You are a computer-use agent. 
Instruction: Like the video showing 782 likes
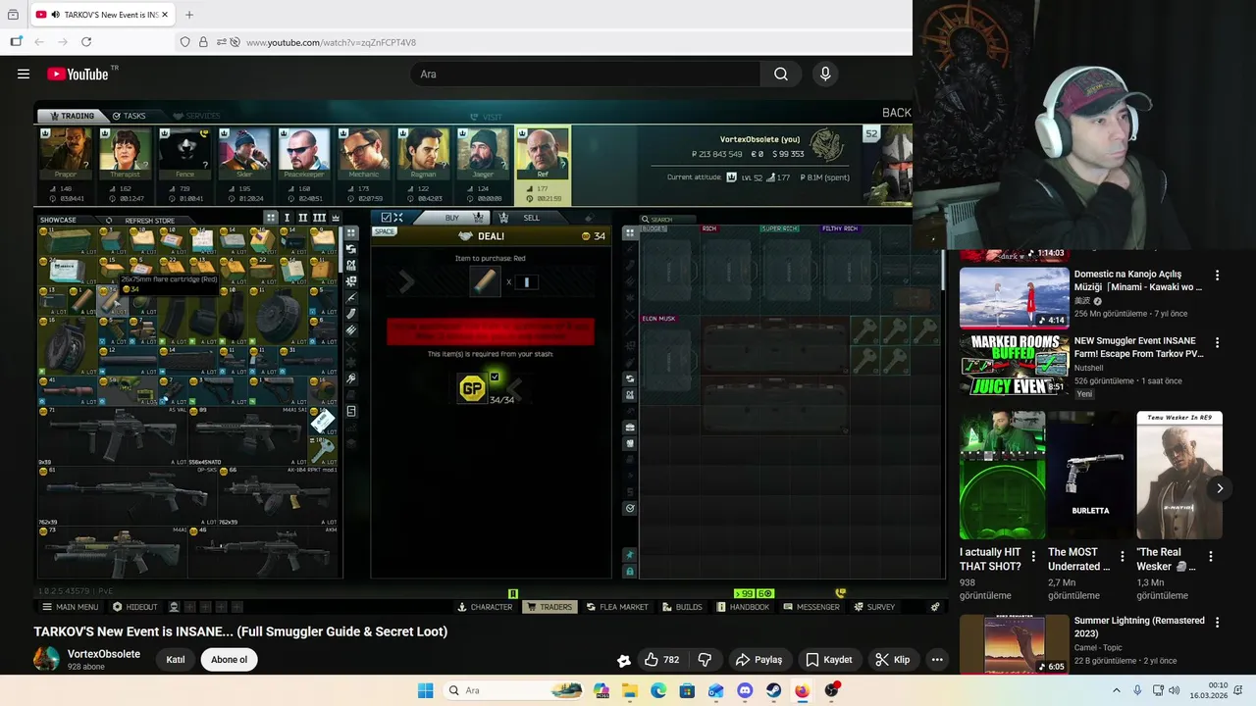[x=661, y=660]
